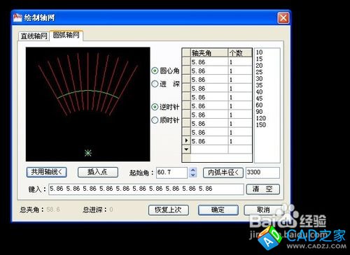Viewport: 350px width, 255px height.
Task: Click the 共用轴线< button
Action: tap(47, 173)
